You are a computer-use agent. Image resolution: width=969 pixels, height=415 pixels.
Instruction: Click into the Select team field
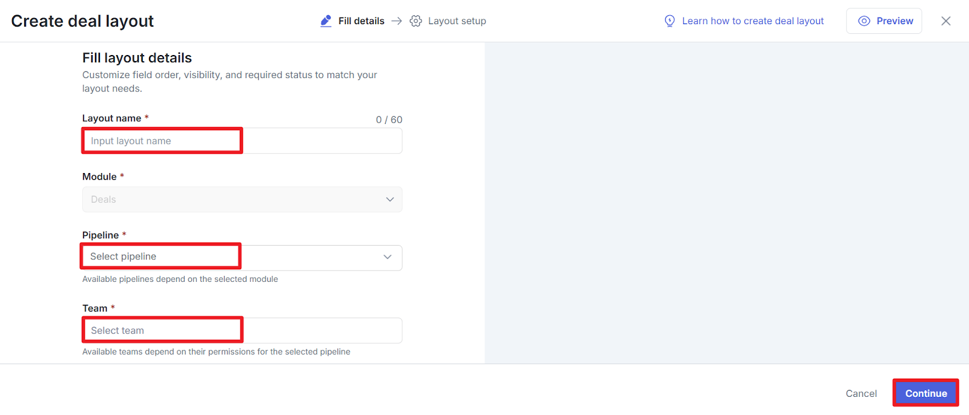coord(242,330)
